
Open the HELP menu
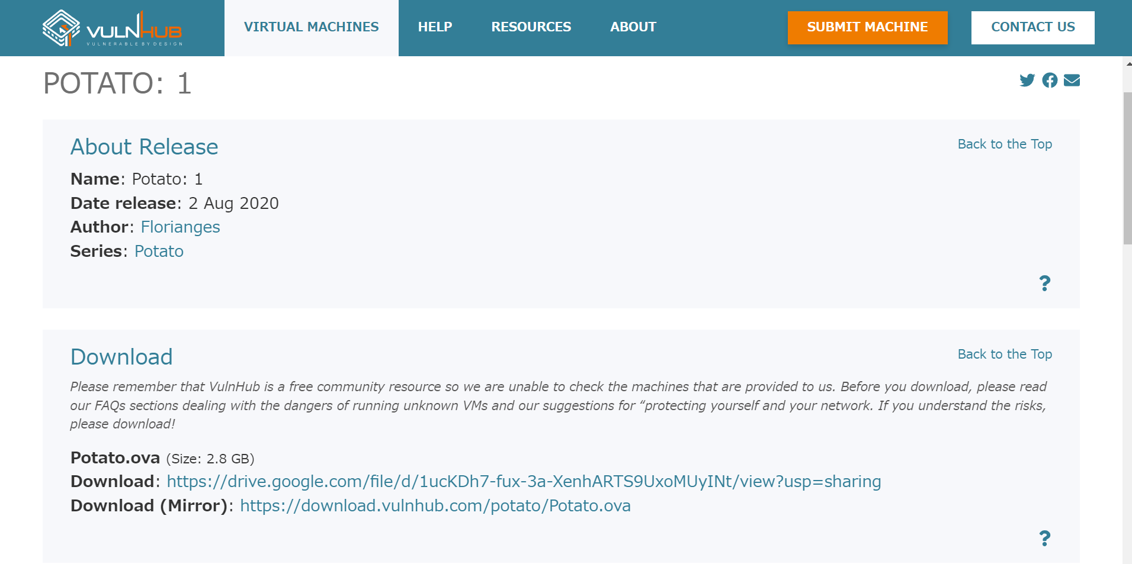[435, 27]
